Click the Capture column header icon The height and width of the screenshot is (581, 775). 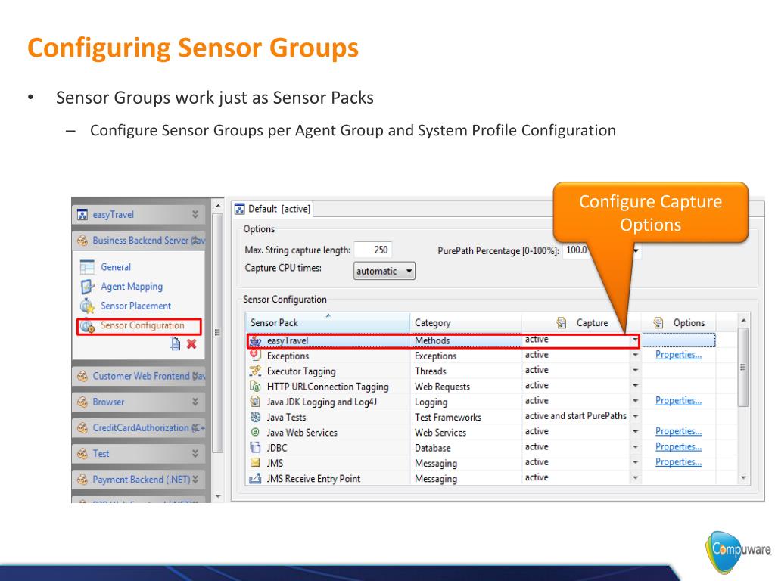coord(562,322)
